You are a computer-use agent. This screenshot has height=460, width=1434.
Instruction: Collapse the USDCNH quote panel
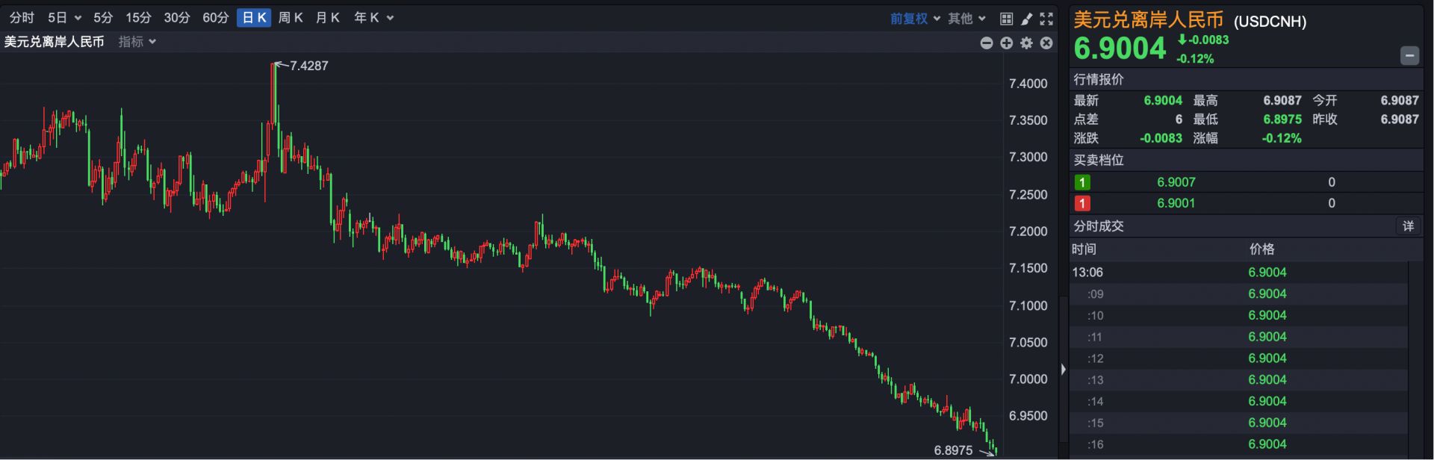(1409, 55)
